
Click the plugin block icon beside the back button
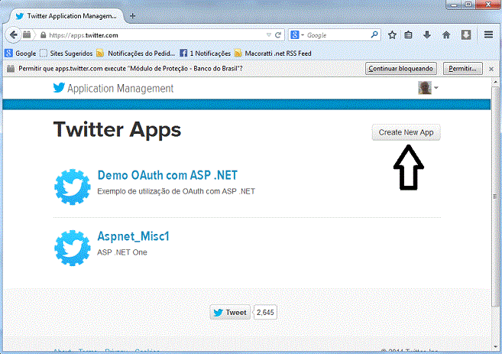tap(27, 35)
